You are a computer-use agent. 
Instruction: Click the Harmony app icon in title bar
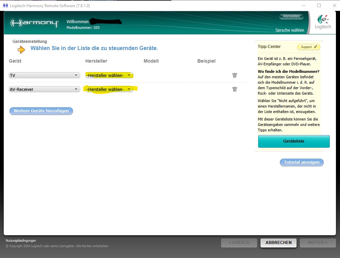pyautogui.click(x=5, y=6)
